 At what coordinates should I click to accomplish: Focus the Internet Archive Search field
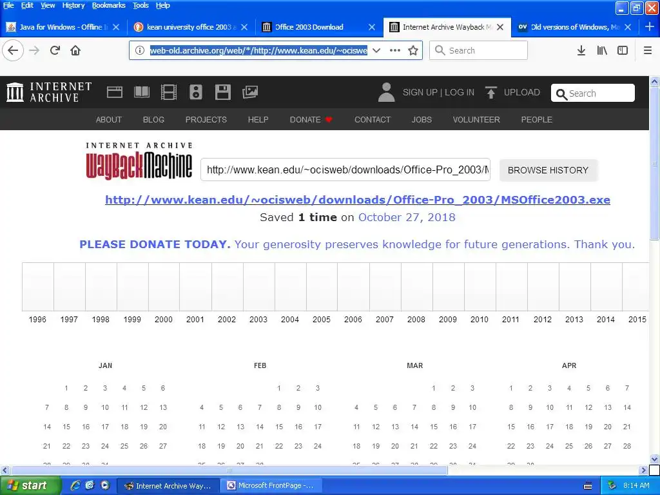coord(593,93)
